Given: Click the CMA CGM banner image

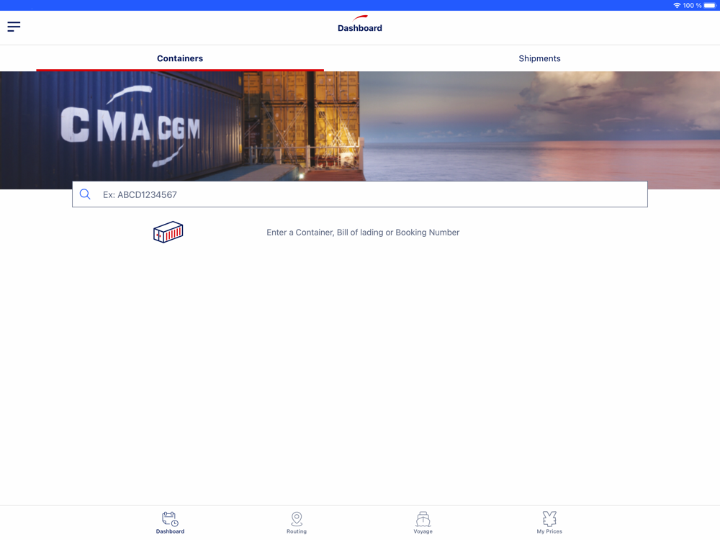Looking at the screenshot, I should [x=360, y=130].
